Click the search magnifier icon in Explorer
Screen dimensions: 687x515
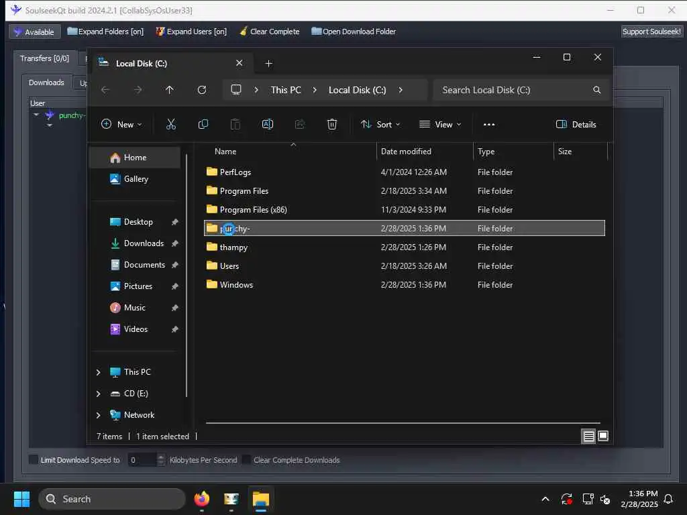[596, 90]
